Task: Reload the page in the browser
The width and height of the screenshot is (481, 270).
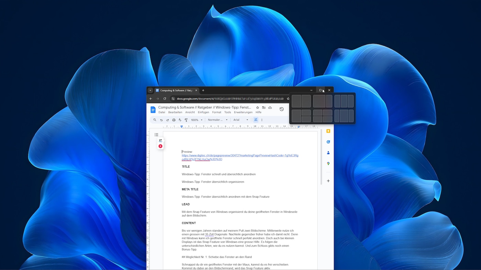Action: 165,99
